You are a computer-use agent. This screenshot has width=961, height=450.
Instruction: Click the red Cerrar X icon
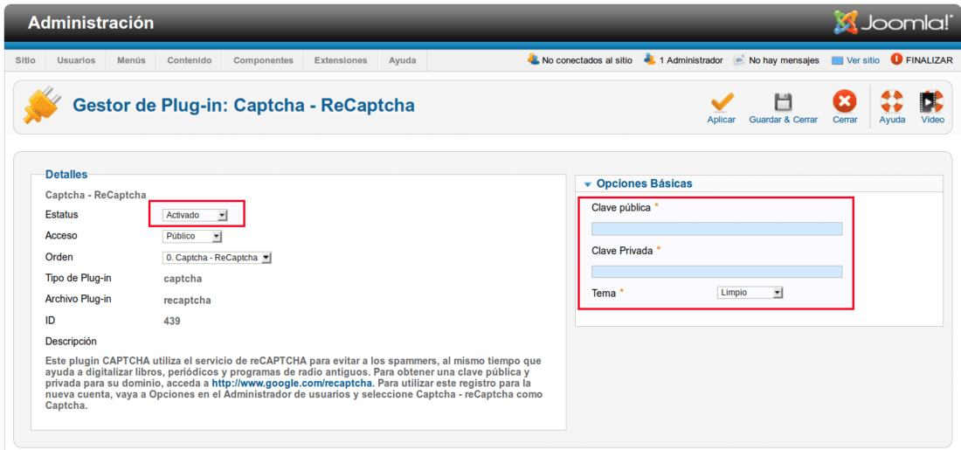pyautogui.click(x=845, y=101)
